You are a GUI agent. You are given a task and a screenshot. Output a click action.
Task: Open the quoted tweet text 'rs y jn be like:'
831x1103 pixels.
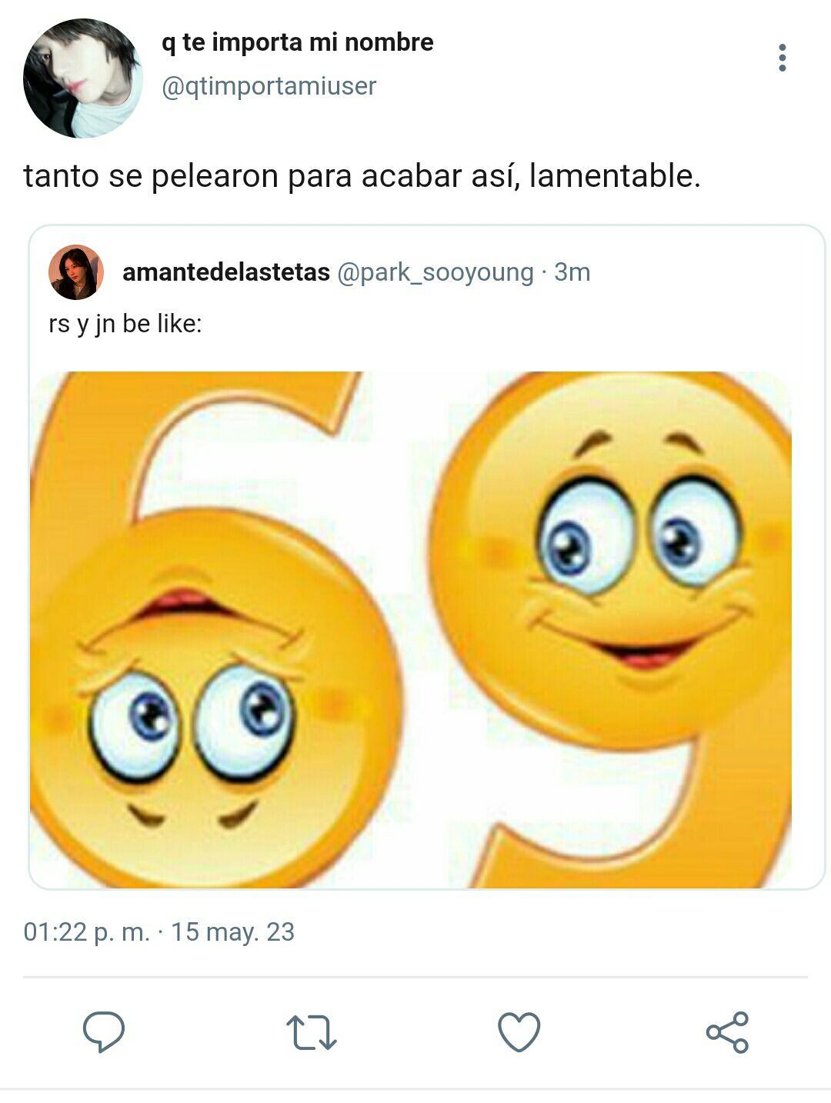tap(125, 324)
